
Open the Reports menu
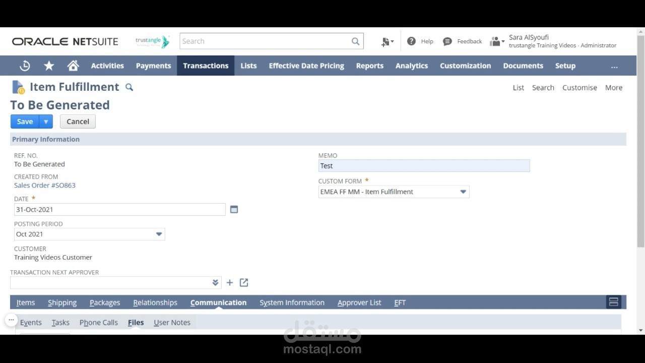click(x=370, y=66)
